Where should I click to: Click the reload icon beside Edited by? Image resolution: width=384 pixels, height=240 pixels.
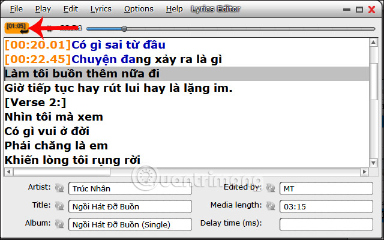click(x=271, y=188)
